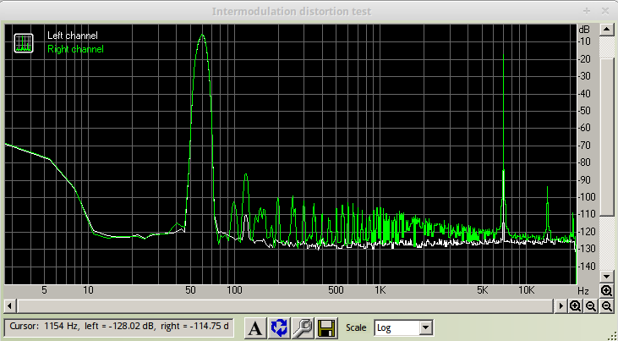Zoom out horizontally on the frequency axis
The height and width of the screenshot is (341, 618).
coord(591,305)
